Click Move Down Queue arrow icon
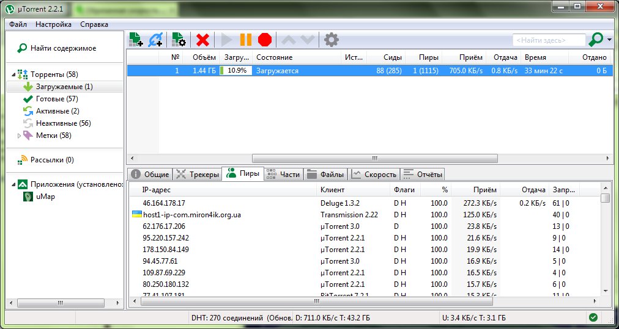 [x=307, y=40]
